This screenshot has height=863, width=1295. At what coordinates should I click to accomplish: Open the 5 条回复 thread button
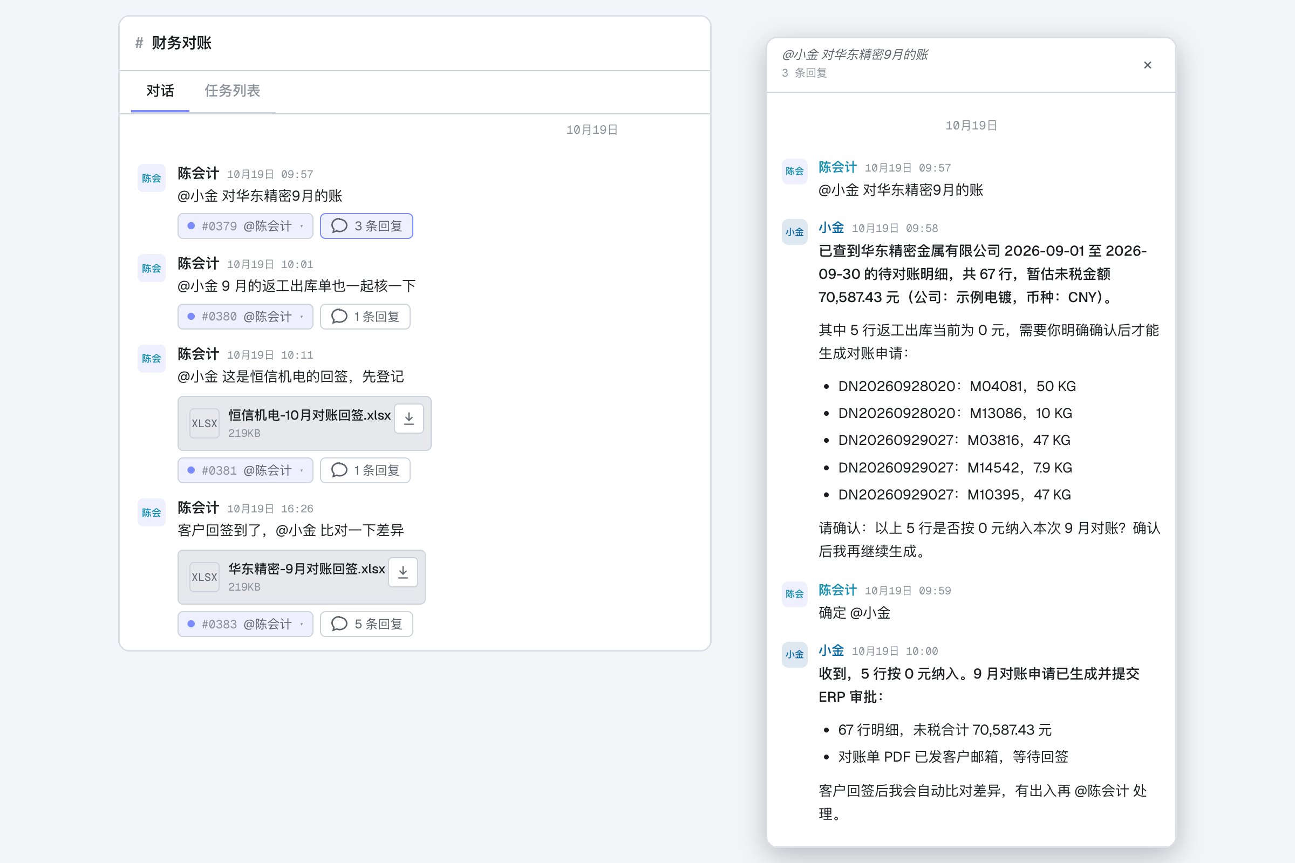(x=367, y=624)
